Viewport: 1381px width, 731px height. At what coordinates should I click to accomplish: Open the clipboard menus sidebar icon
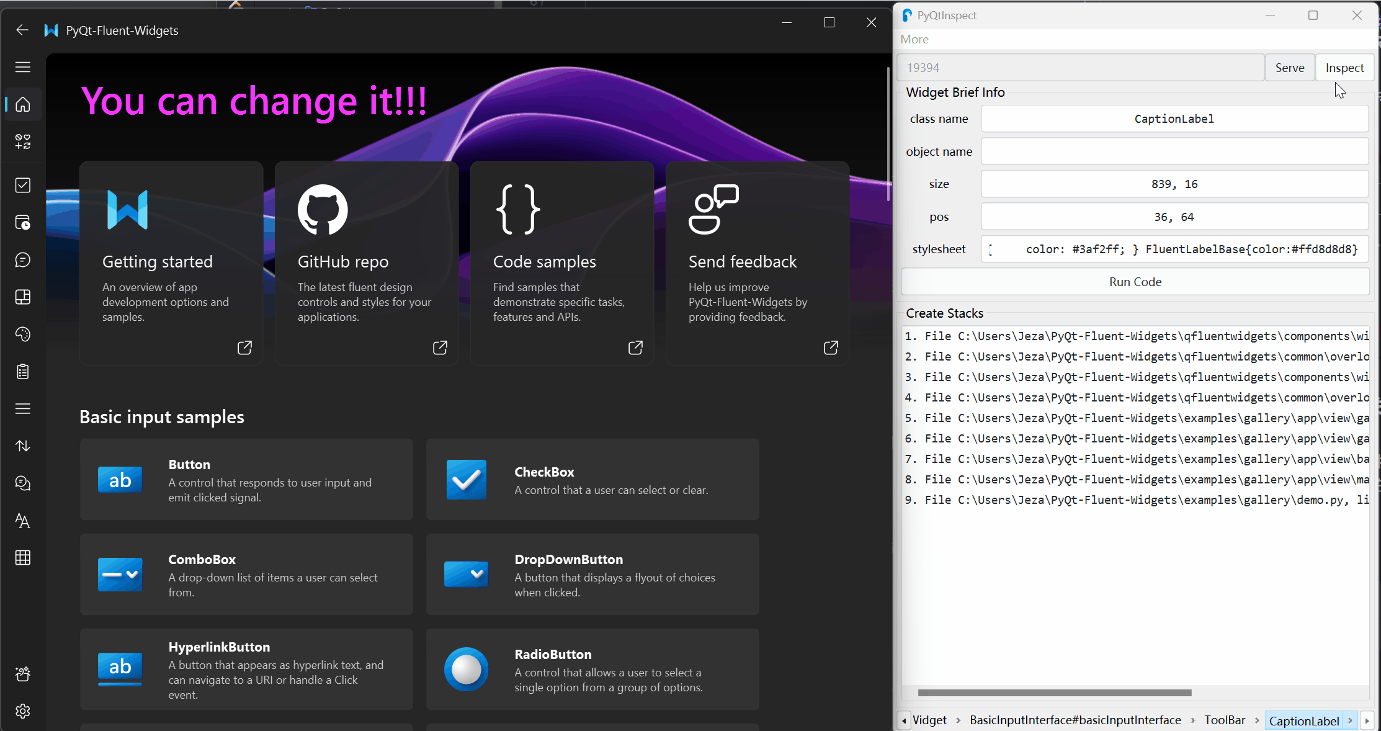23,371
